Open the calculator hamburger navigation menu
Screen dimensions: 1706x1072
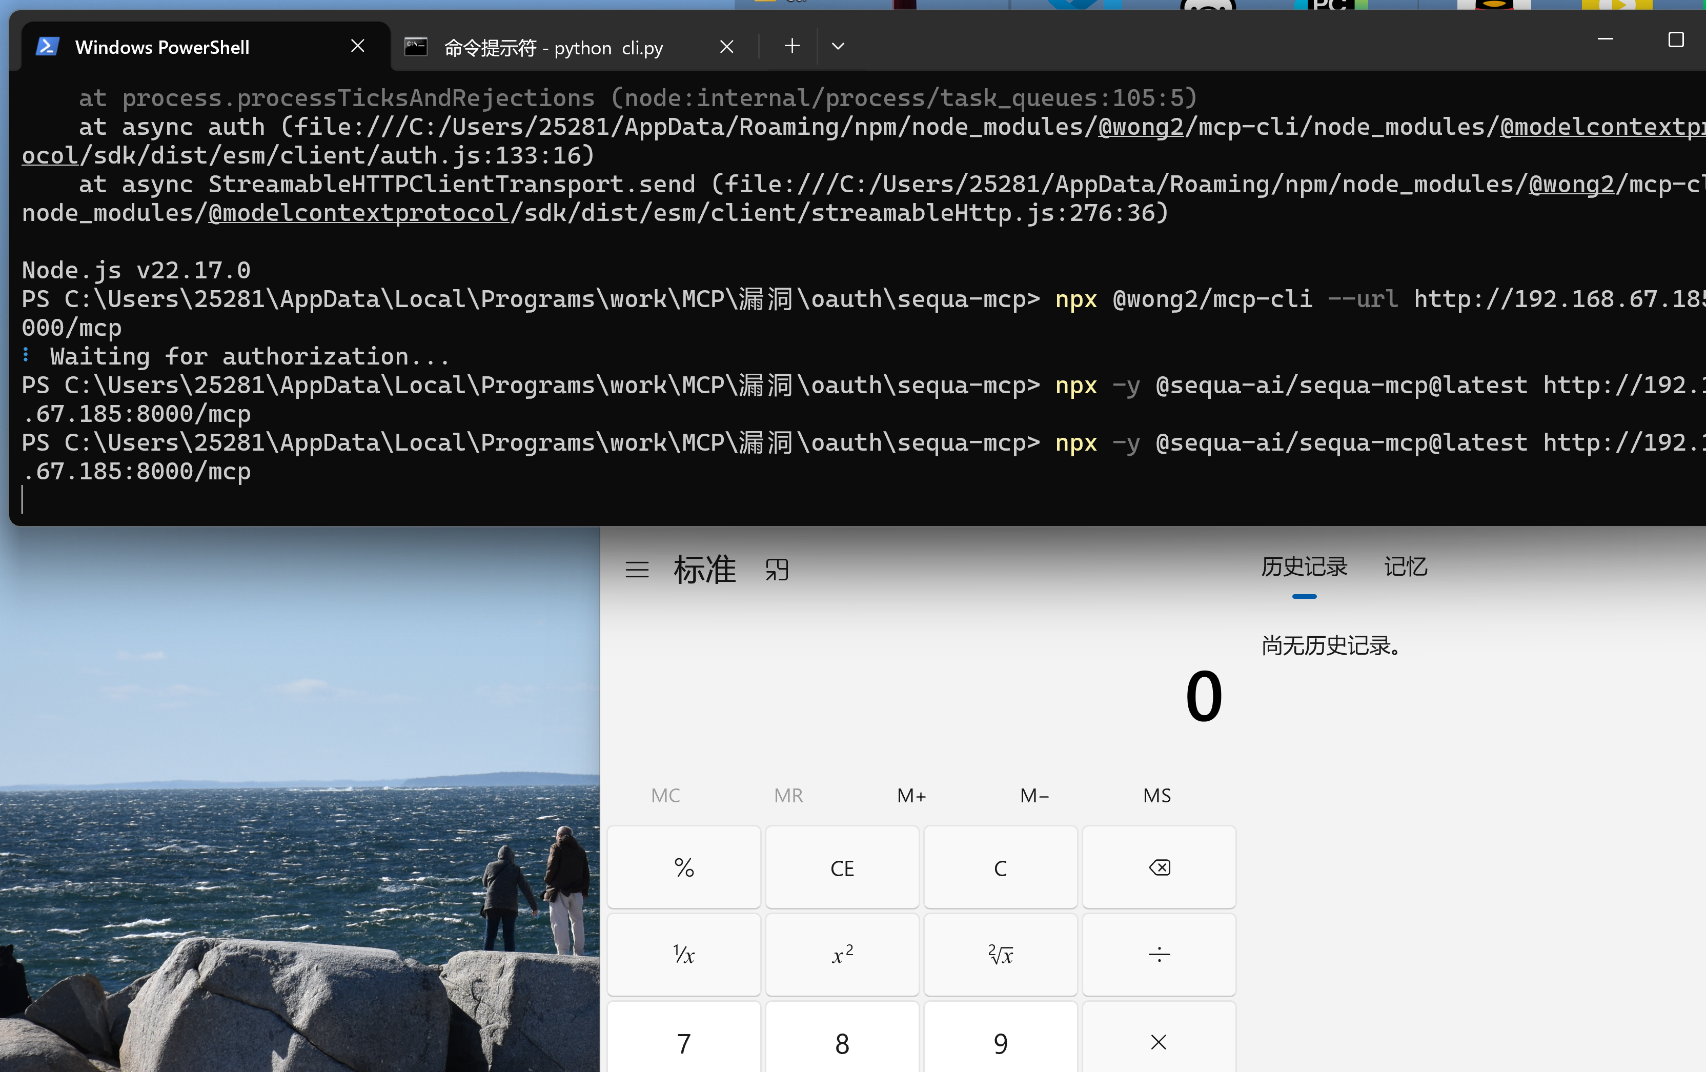click(x=636, y=570)
